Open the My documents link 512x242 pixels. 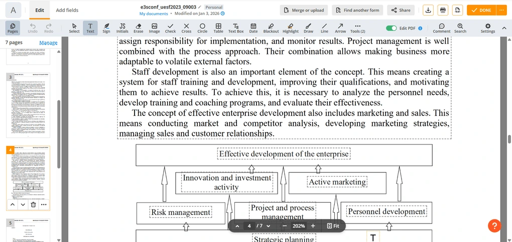click(154, 13)
